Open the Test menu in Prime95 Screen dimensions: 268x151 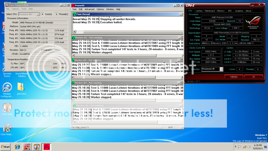point(74,9)
